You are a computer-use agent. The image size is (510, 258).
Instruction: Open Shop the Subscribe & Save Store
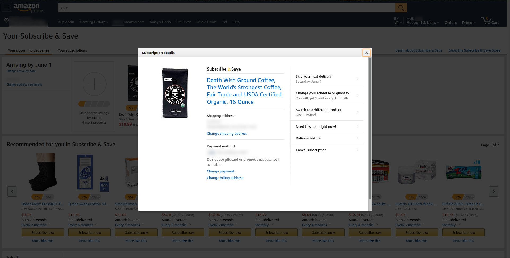pos(474,50)
